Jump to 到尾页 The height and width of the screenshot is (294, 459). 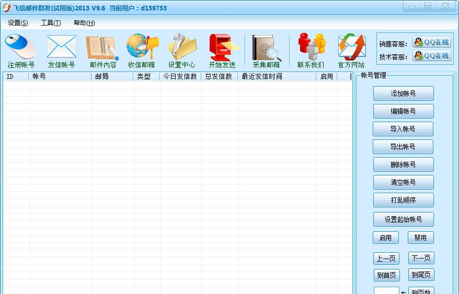[x=421, y=274]
